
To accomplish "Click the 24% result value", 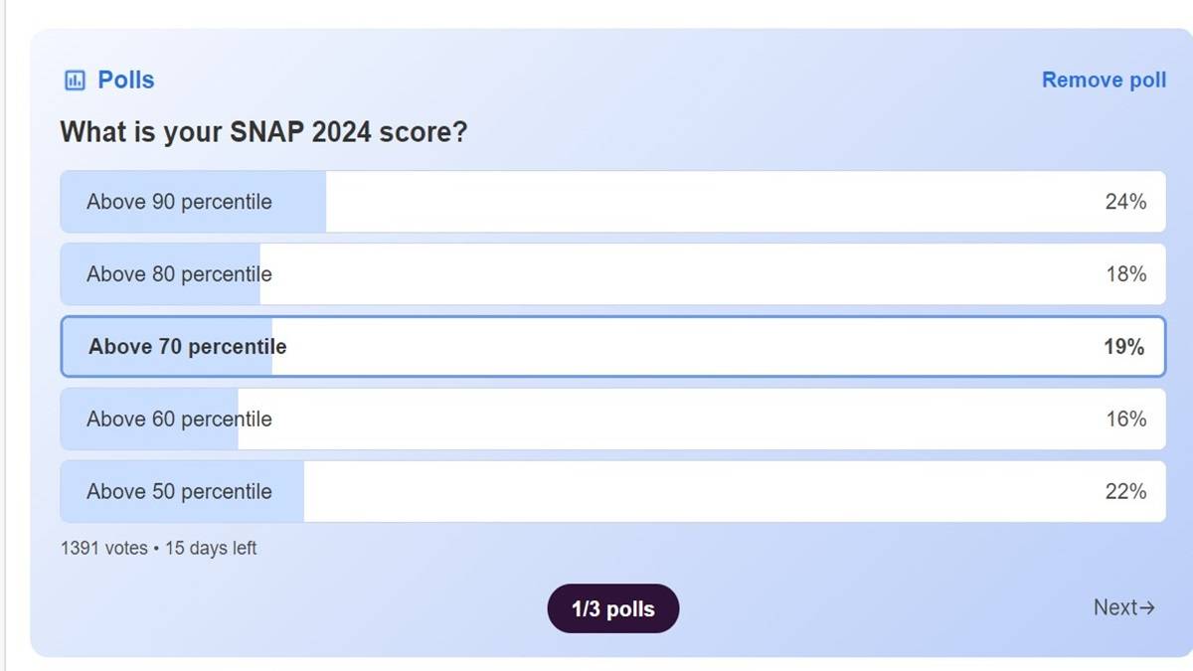I will [x=1125, y=202].
